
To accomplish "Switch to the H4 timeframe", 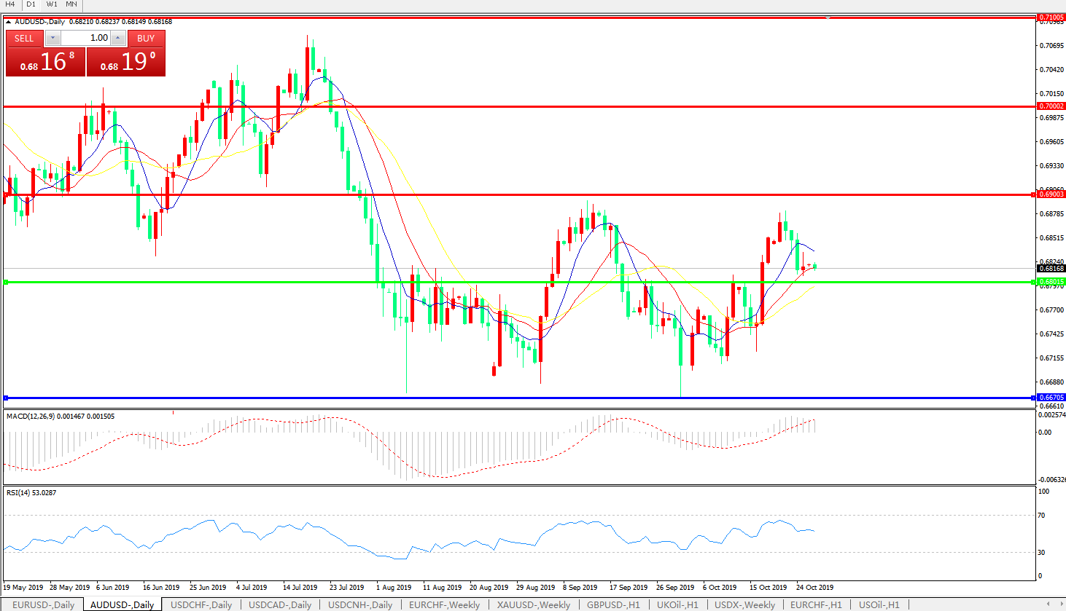I will point(10,4).
